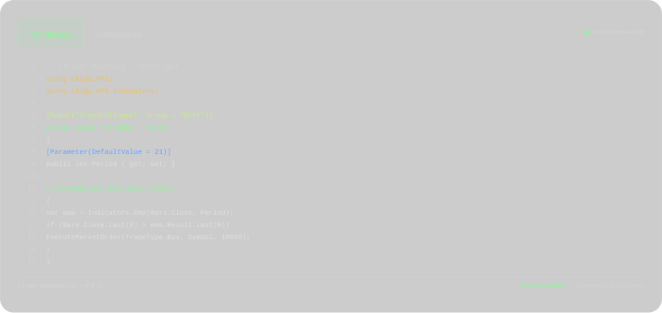Click the var ema Indicators.Ema line
This screenshot has height=313, width=662.
140,213
